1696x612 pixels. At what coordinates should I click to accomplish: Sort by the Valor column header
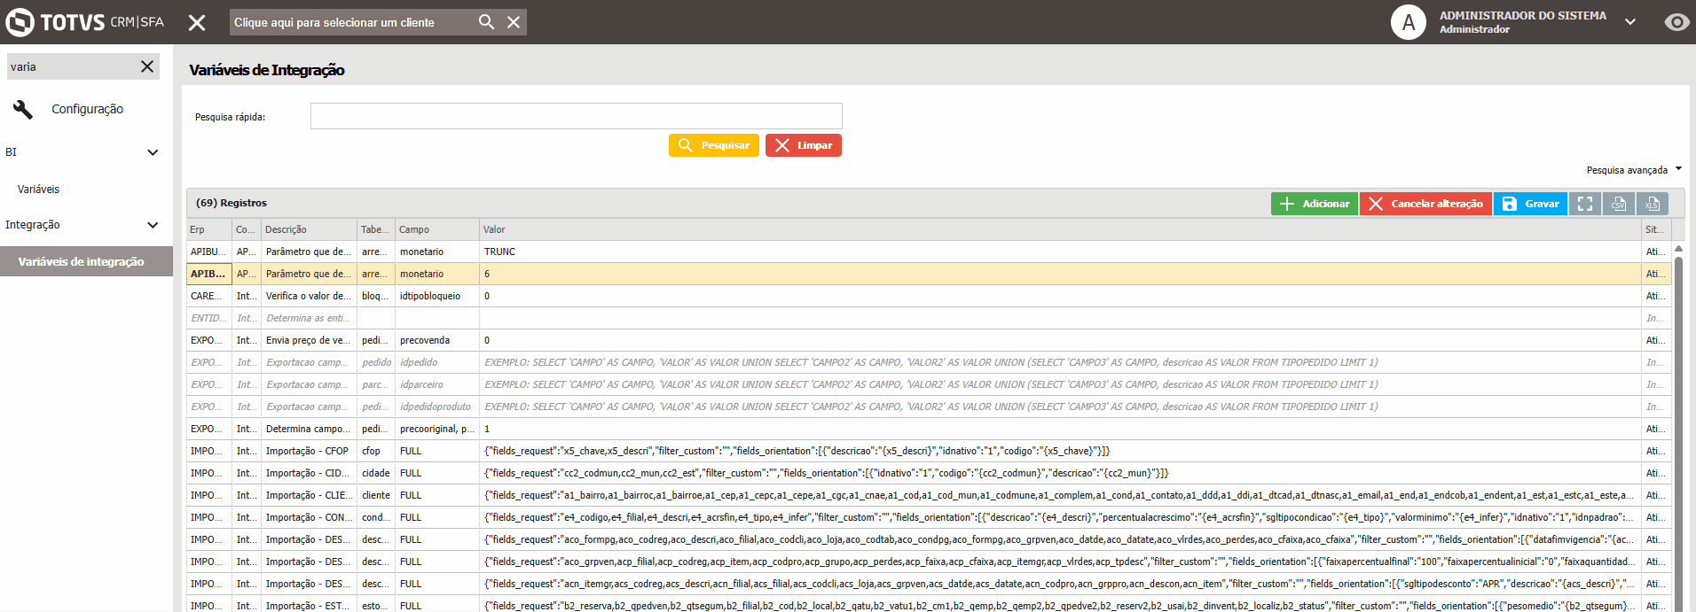(x=1060, y=229)
